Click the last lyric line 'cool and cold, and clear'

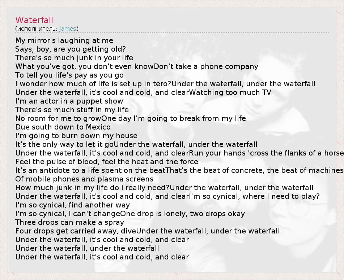(x=102, y=257)
